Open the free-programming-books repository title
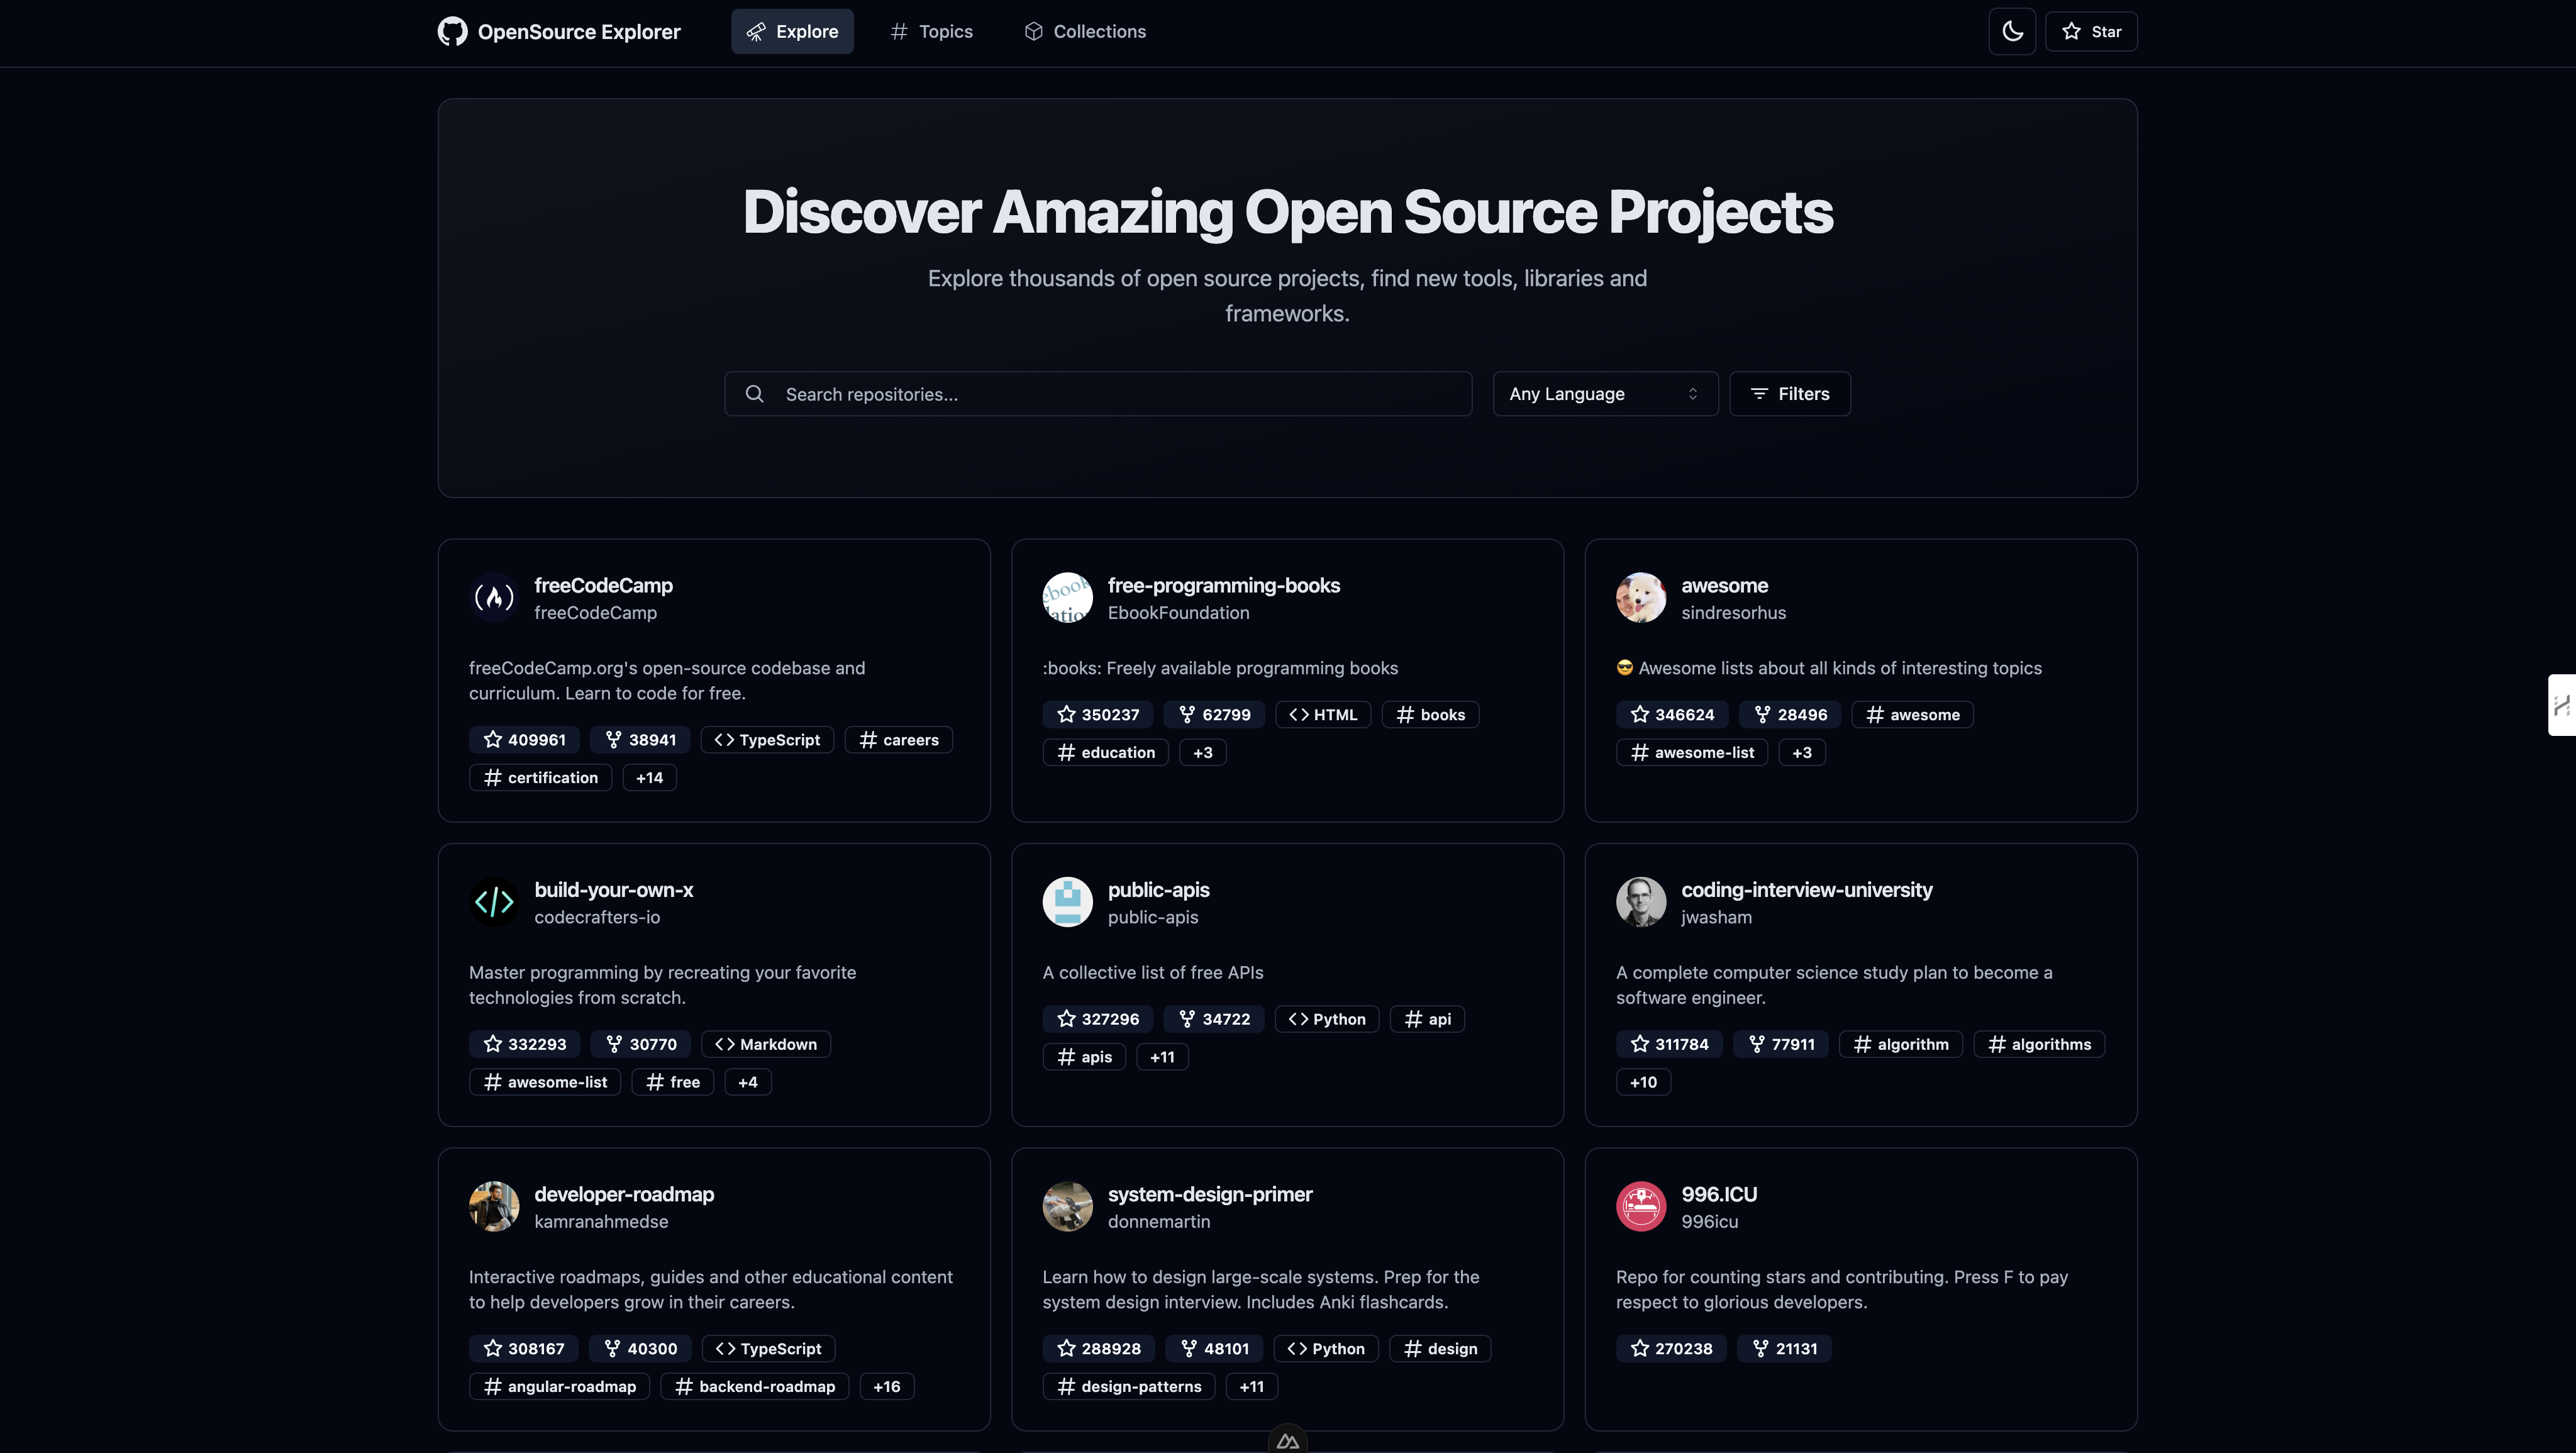The width and height of the screenshot is (2576, 1453). click(x=1224, y=585)
